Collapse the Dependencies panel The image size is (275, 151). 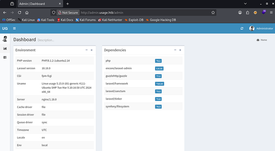[175, 50]
